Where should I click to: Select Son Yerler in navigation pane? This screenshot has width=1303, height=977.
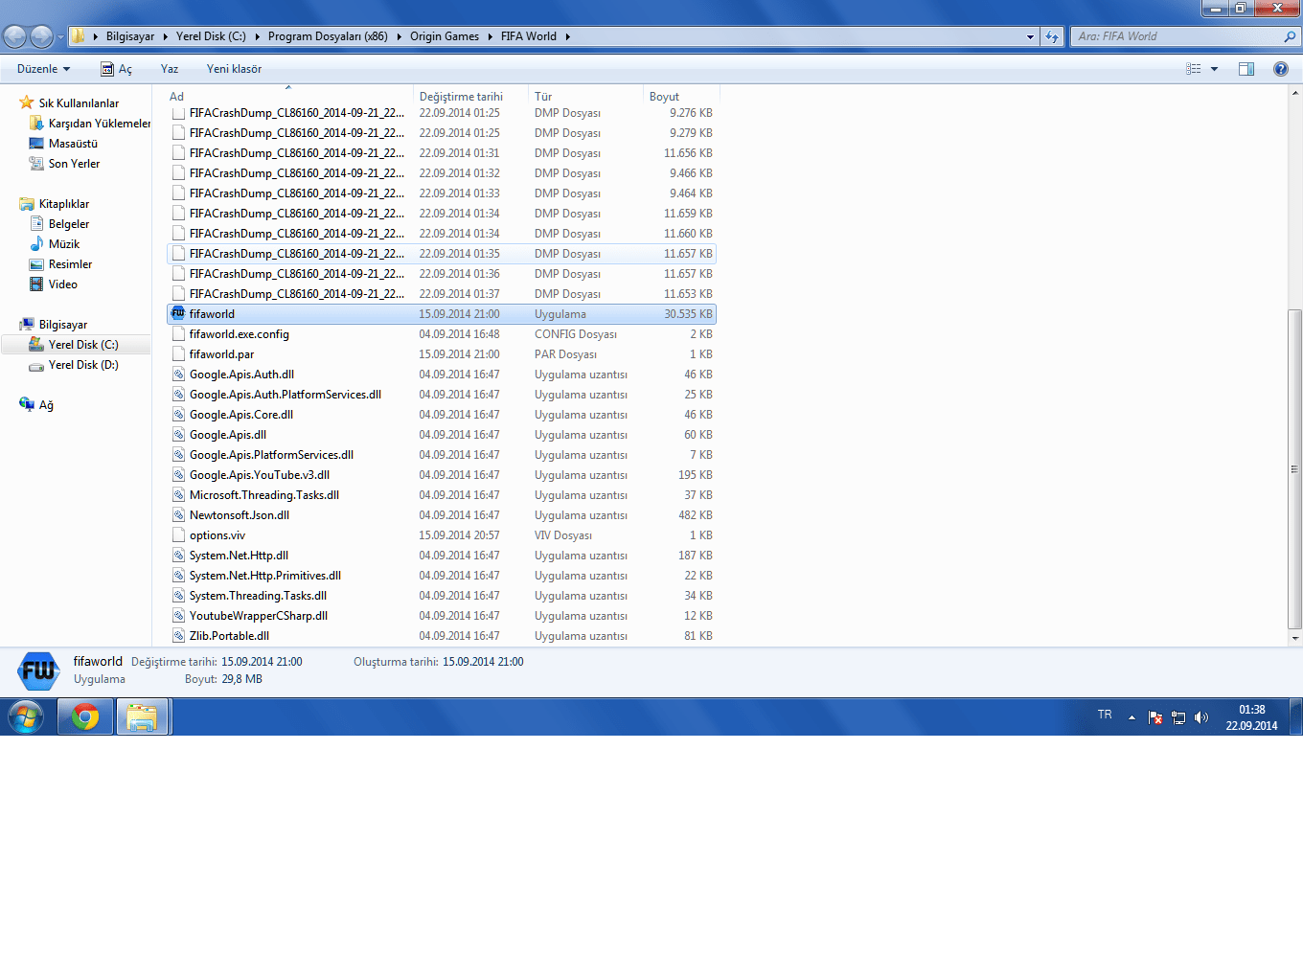click(x=74, y=163)
